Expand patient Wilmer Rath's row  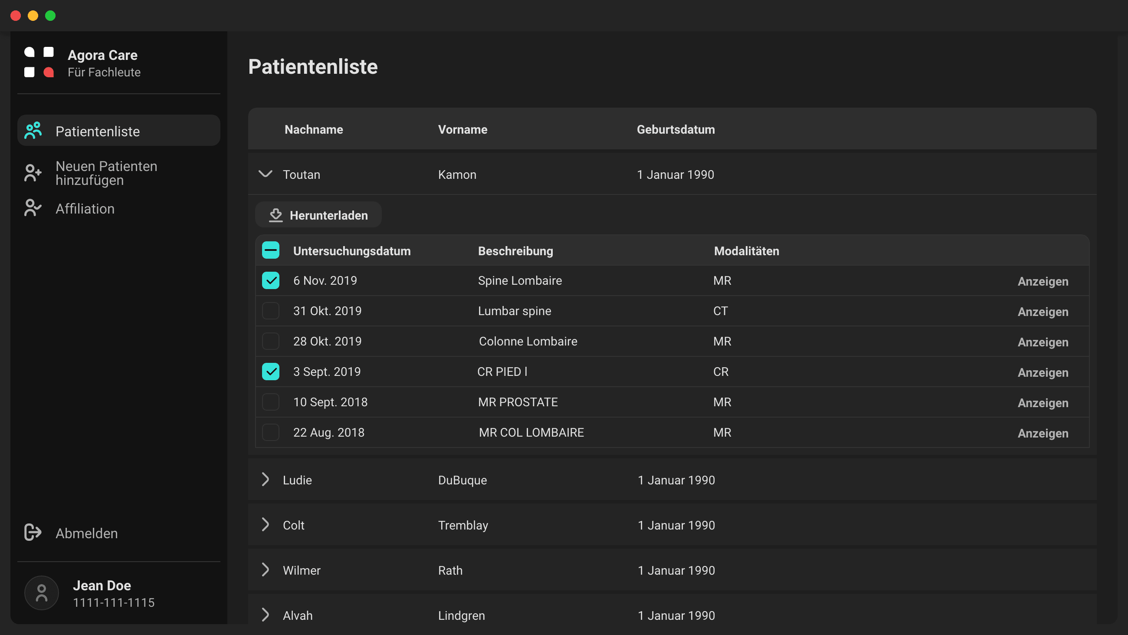266,570
